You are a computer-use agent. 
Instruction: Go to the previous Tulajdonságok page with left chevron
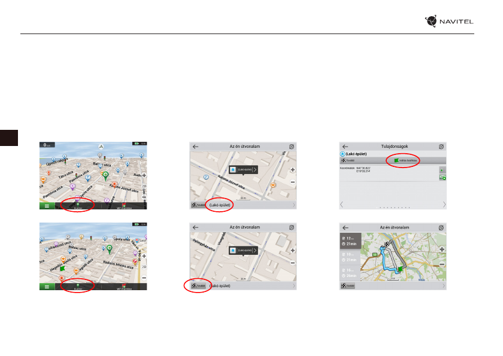pos(343,205)
